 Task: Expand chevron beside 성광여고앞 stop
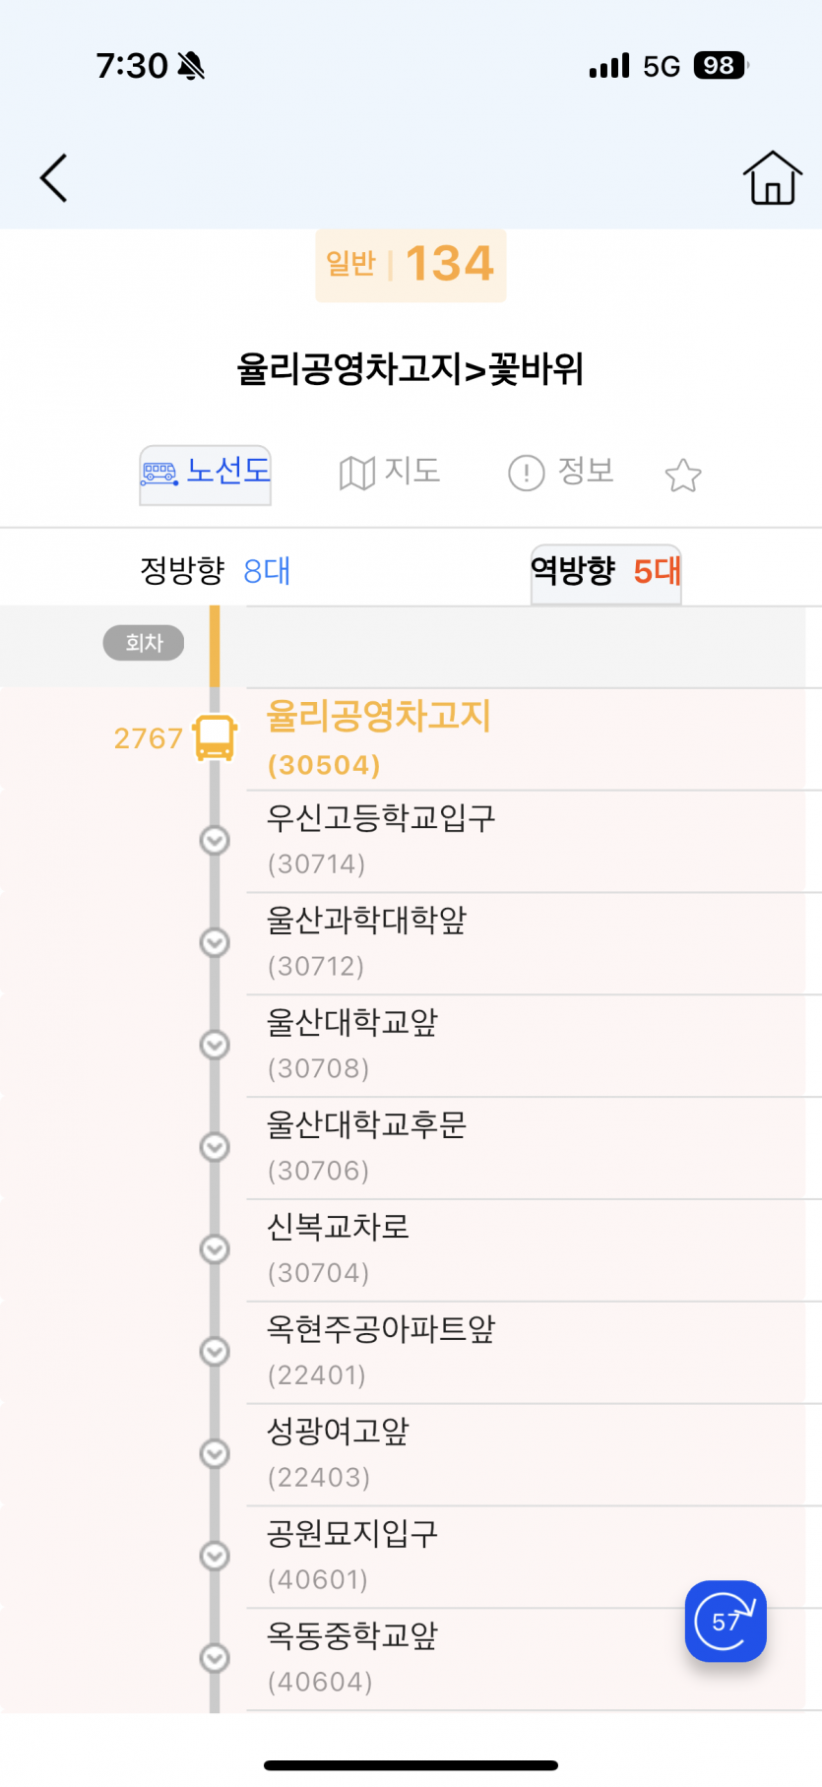pyautogui.click(x=215, y=1454)
